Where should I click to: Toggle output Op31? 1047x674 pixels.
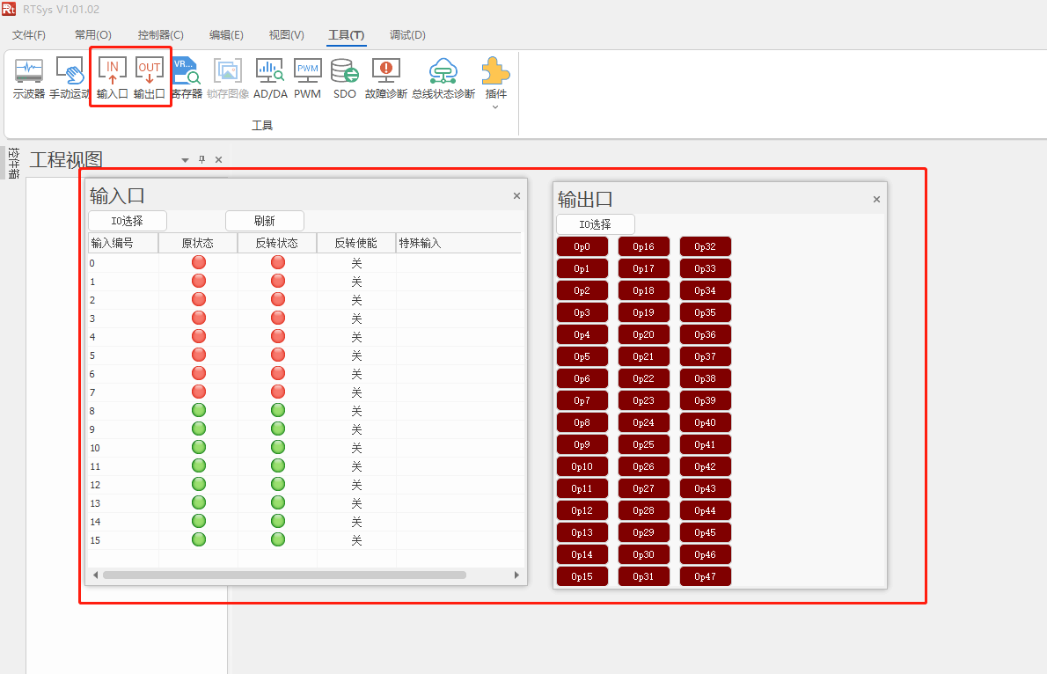tap(644, 576)
